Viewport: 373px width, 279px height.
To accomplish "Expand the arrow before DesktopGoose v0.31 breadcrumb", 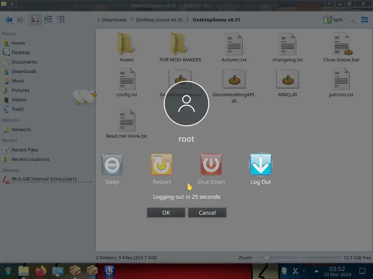I will click(x=188, y=20).
